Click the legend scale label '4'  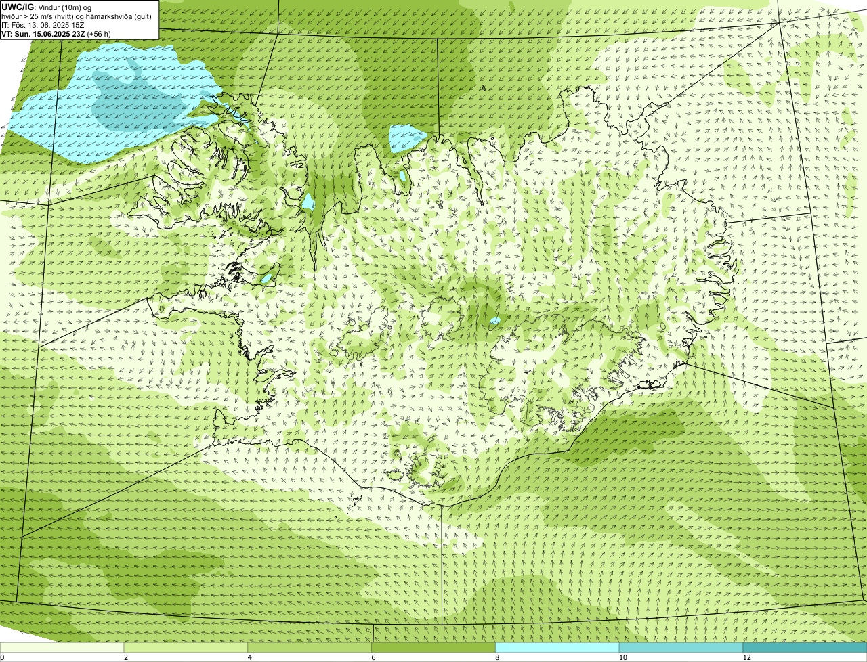tap(249, 657)
